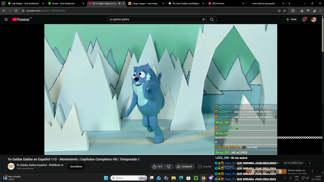Screen dimensions: 324x182
Task: Open YouTube account avatar menu
Action: (x=314, y=19)
